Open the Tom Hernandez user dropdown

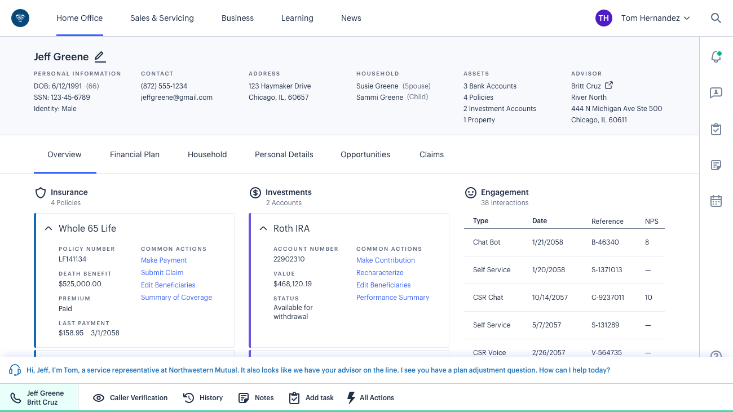pos(656,18)
